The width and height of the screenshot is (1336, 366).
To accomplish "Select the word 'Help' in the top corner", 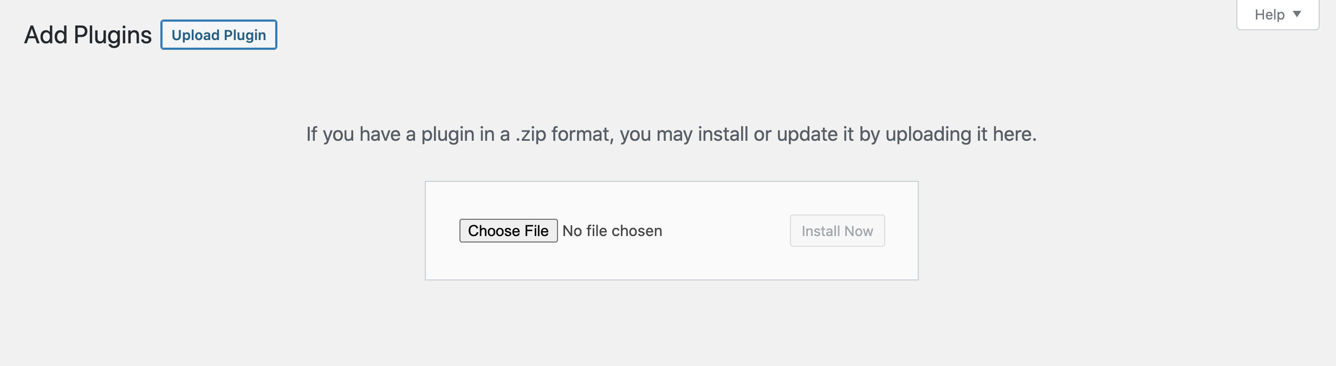I will [x=1269, y=15].
